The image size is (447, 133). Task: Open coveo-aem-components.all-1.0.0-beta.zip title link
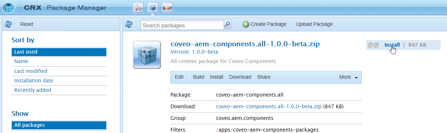click(x=245, y=44)
